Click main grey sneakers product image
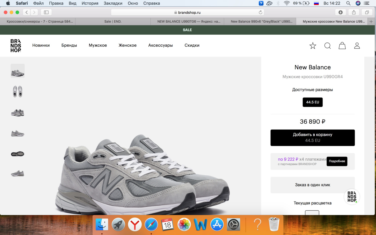The width and height of the screenshot is (376, 235). pos(142,175)
